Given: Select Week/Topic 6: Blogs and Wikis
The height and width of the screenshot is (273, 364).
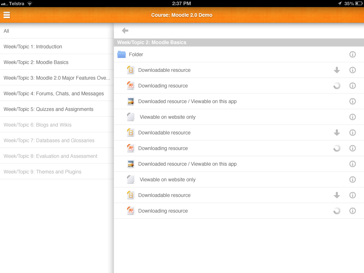Looking at the screenshot, I should 57,125.
